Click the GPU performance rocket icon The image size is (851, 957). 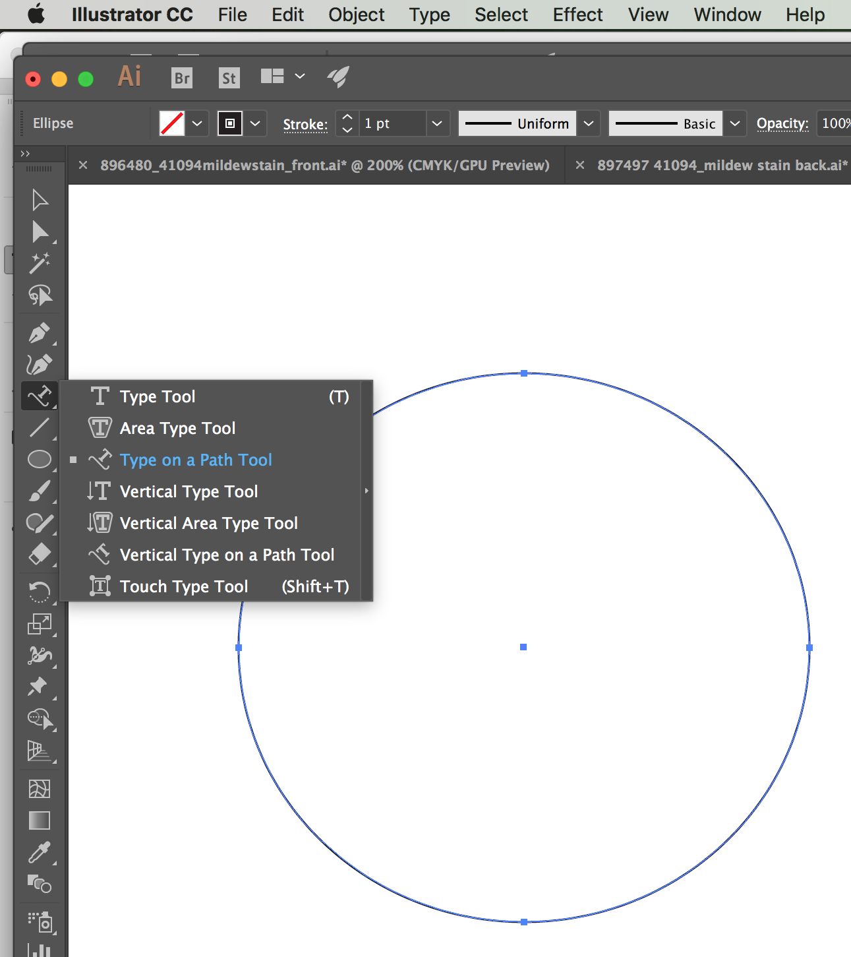(x=338, y=77)
